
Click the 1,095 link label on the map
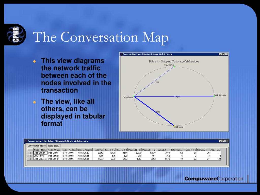[157, 83]
